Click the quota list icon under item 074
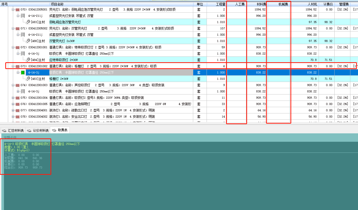Viewport: 358px width, 210px height. 23,91
